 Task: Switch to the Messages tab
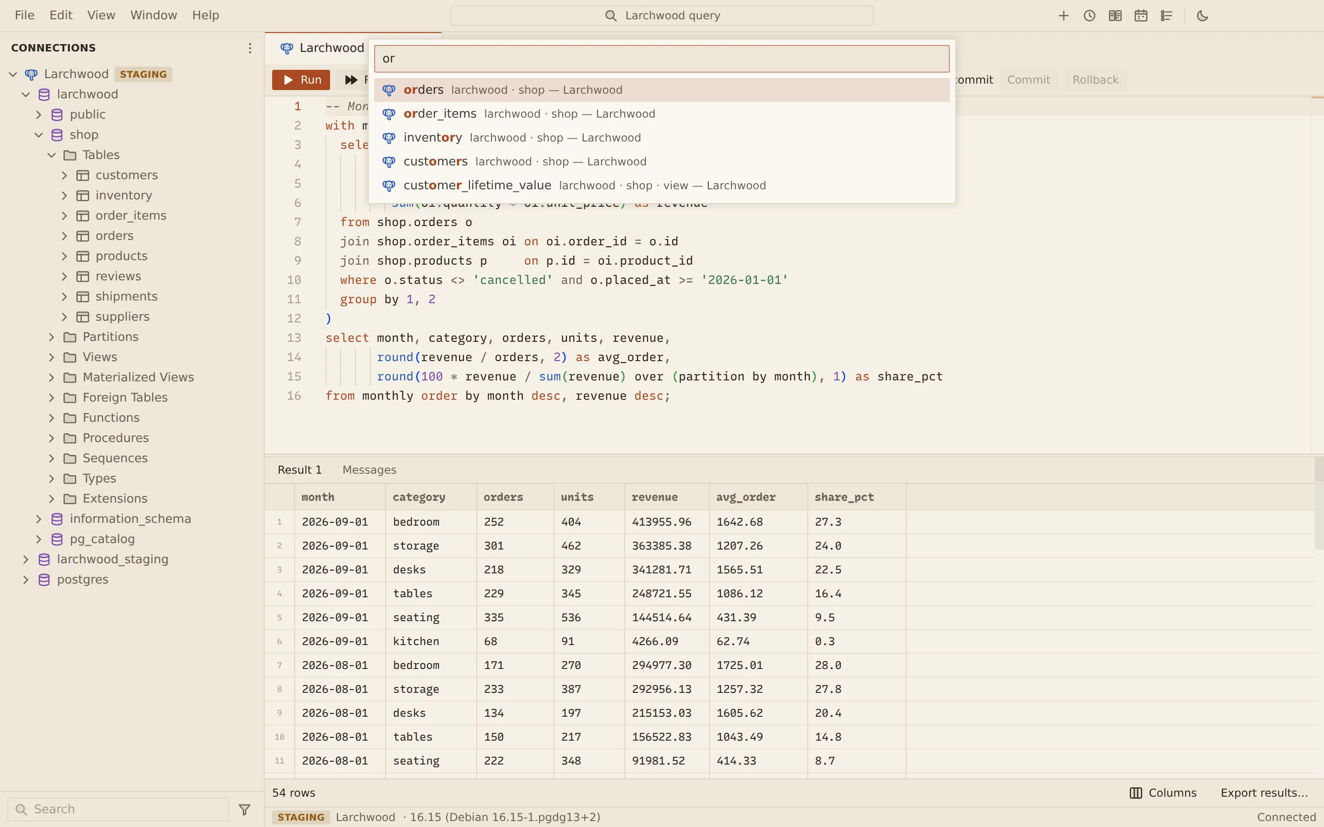(369, 470)
